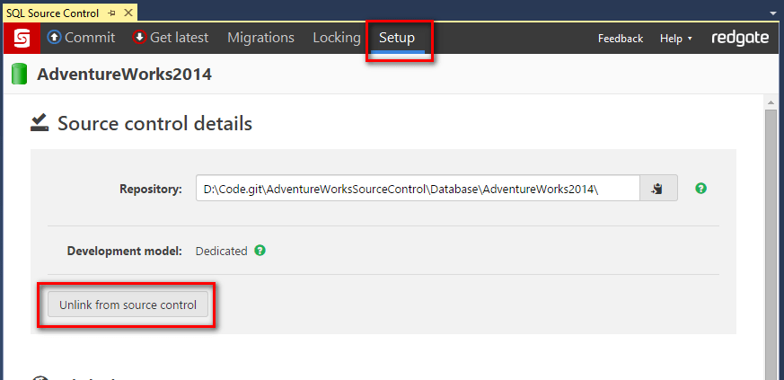Click the Source control details heading text
This screenshot has height=380, width=784.
pyautogui.click(x=155, y=123)
